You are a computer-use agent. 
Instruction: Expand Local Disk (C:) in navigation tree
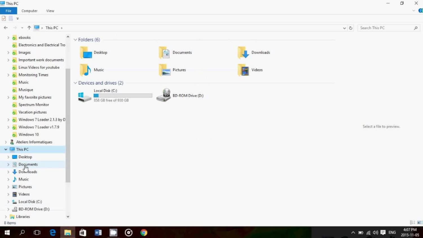click(8, 202)
